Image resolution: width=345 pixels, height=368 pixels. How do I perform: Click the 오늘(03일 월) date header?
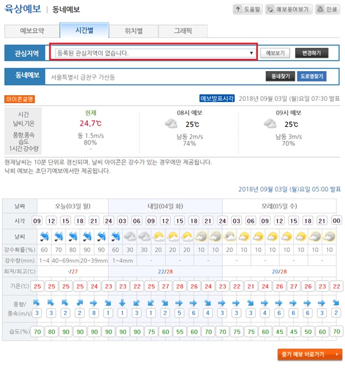[x=72, y=206]
